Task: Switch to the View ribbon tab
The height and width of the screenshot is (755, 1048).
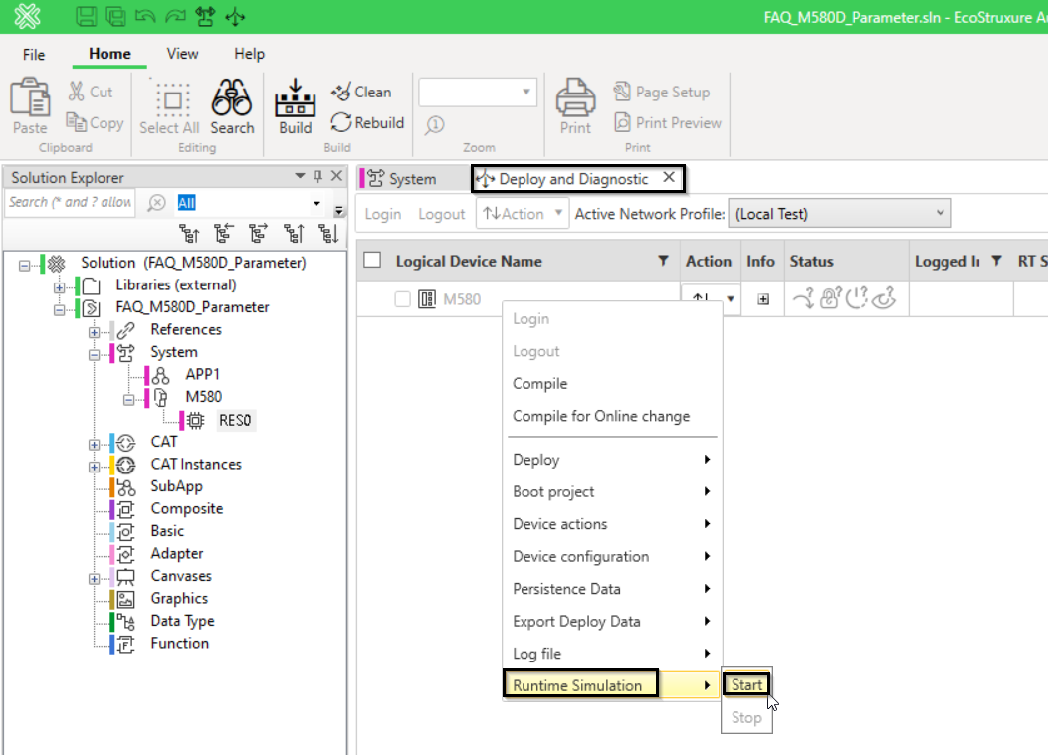Action: pyautogui.click(x=182, y=54)
